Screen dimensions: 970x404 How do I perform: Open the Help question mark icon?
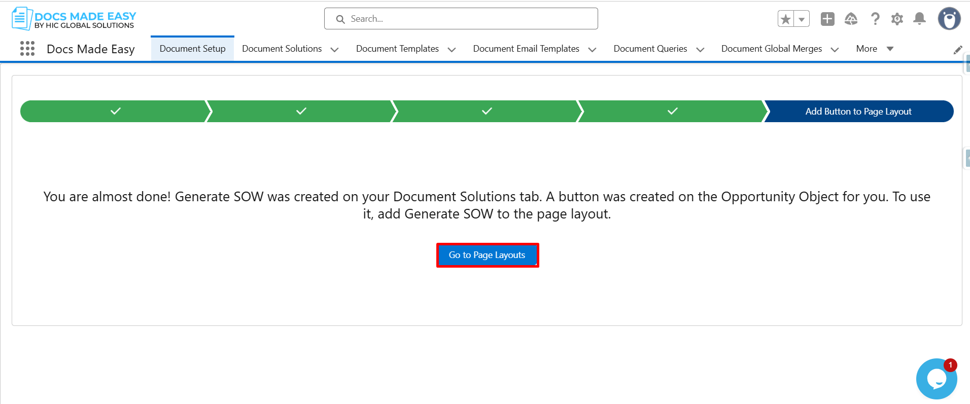pos(875,19)
